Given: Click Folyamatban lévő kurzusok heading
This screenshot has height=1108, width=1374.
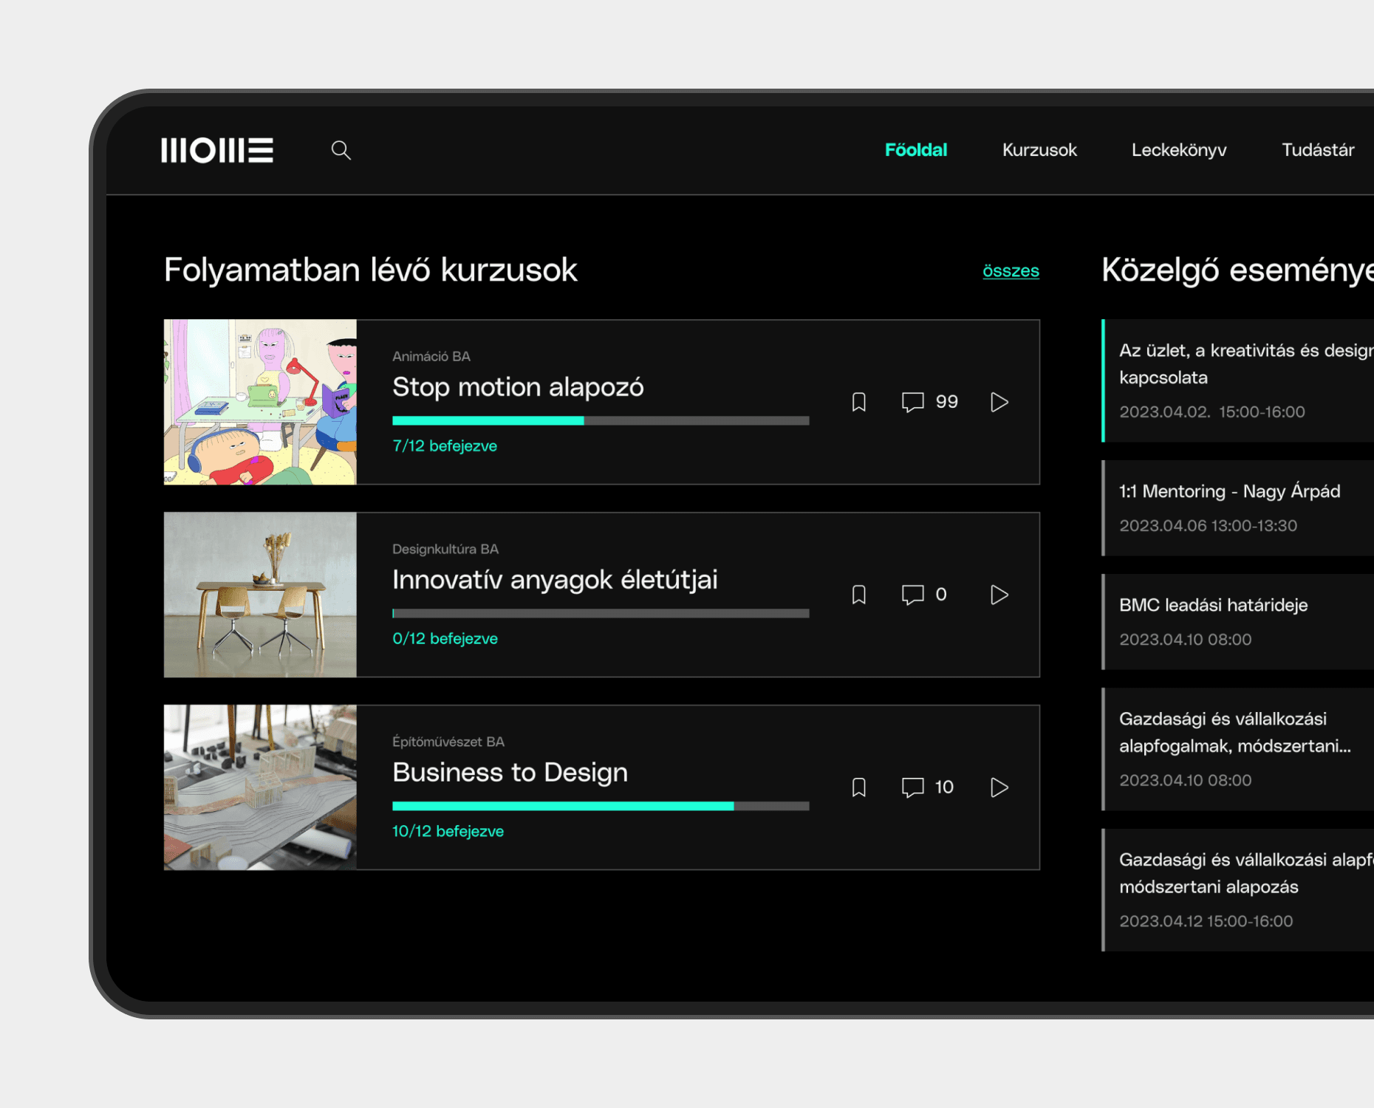Looking at the screenshot, I should point(371,270).
